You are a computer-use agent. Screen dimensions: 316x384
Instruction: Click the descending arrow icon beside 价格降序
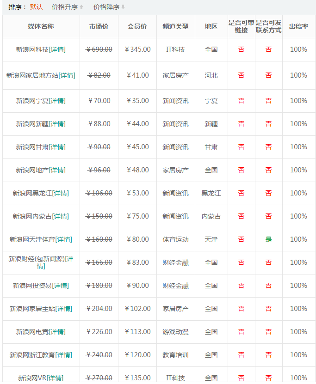pyautogui.click(x=123, y=7)
